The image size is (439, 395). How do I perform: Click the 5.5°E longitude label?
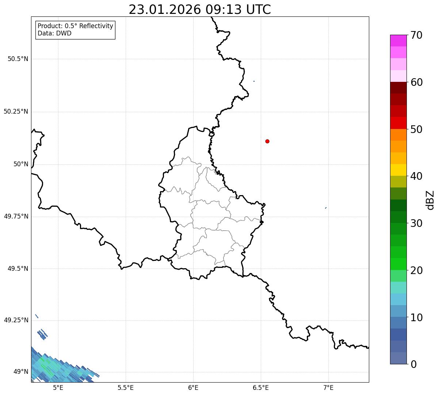tap(126, 388)
